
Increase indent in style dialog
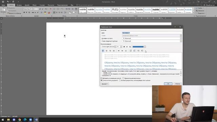coord(142,51)
